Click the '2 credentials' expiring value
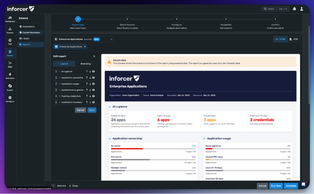Screen dimensions: 314x194 click(x=262, y=120)
